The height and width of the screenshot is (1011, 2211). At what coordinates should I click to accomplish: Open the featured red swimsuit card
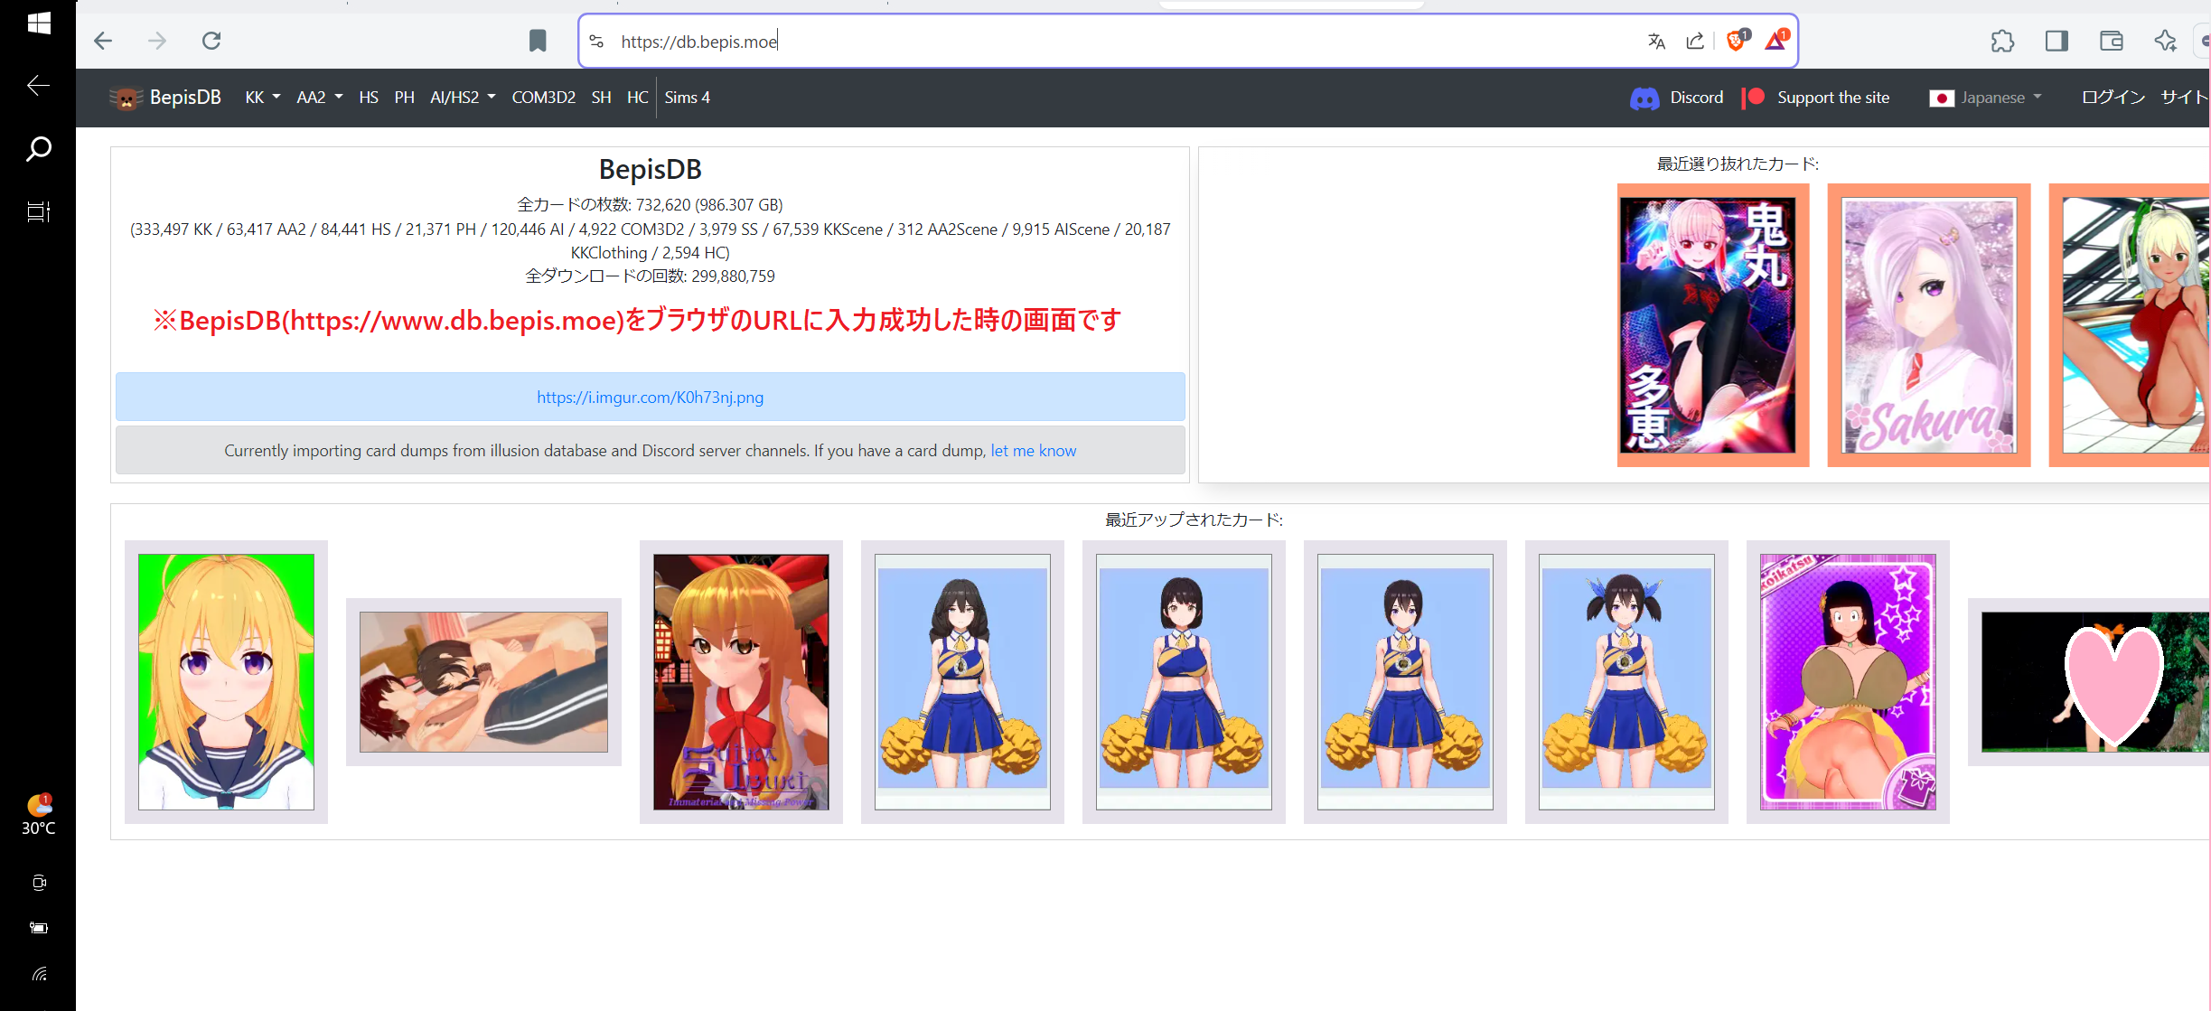tap(2131, 325)
